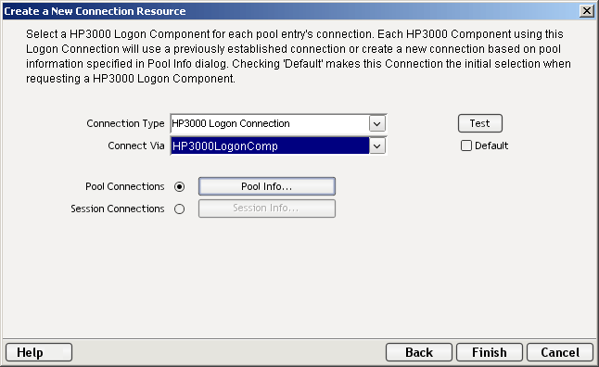Go Back to the previous step
Image resolution: width=599 pixels, height=367 pixels.
[x=419, y=352]
